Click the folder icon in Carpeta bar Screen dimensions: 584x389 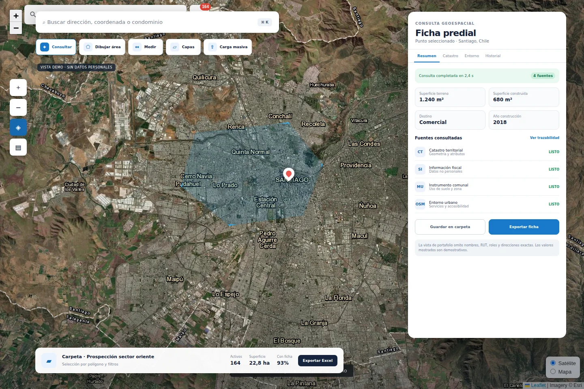49,361
